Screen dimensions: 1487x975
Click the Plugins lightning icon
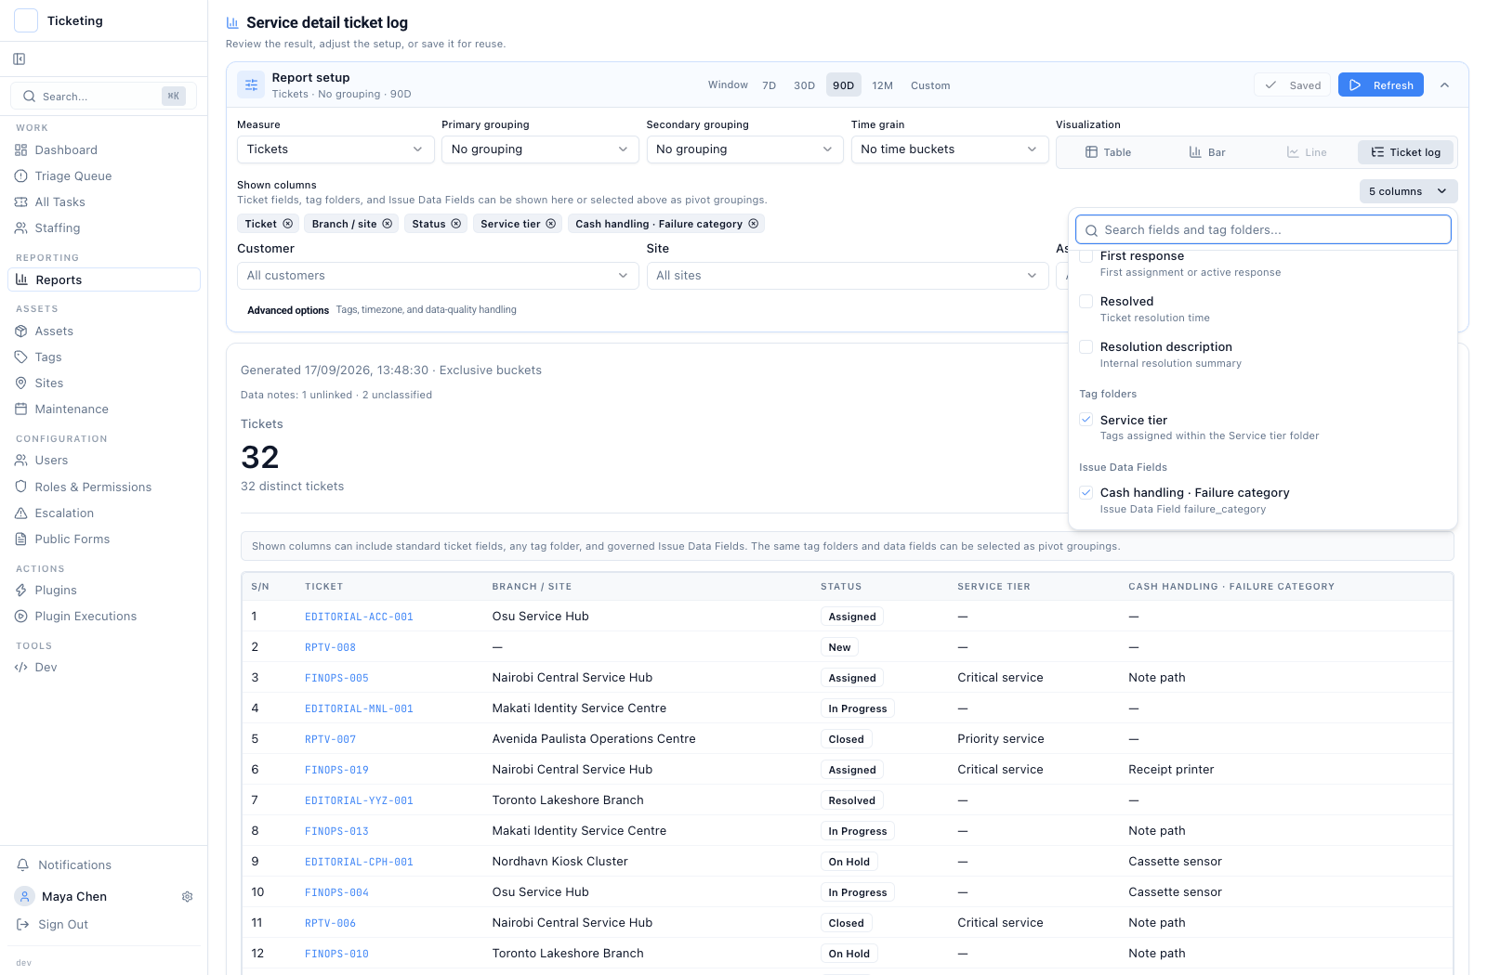21,591
